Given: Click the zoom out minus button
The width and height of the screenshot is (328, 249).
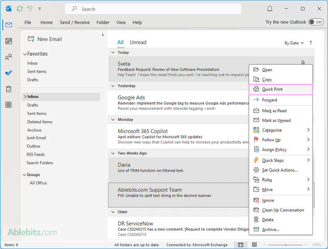Looking at the screenshot, I should [x=265, y=245].
